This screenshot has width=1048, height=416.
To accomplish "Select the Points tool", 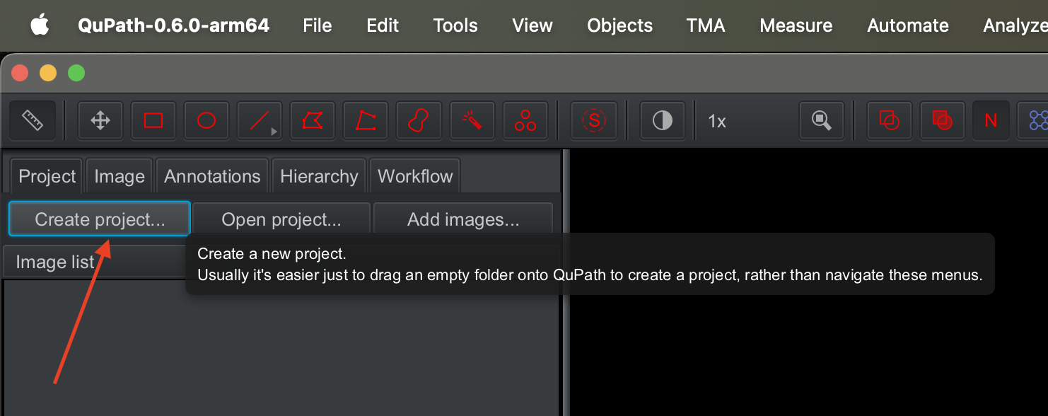I will tap(525, 121).
